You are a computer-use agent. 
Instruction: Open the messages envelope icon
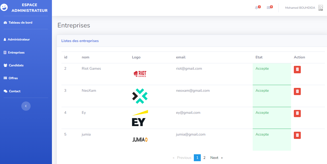tap(269, 8)
